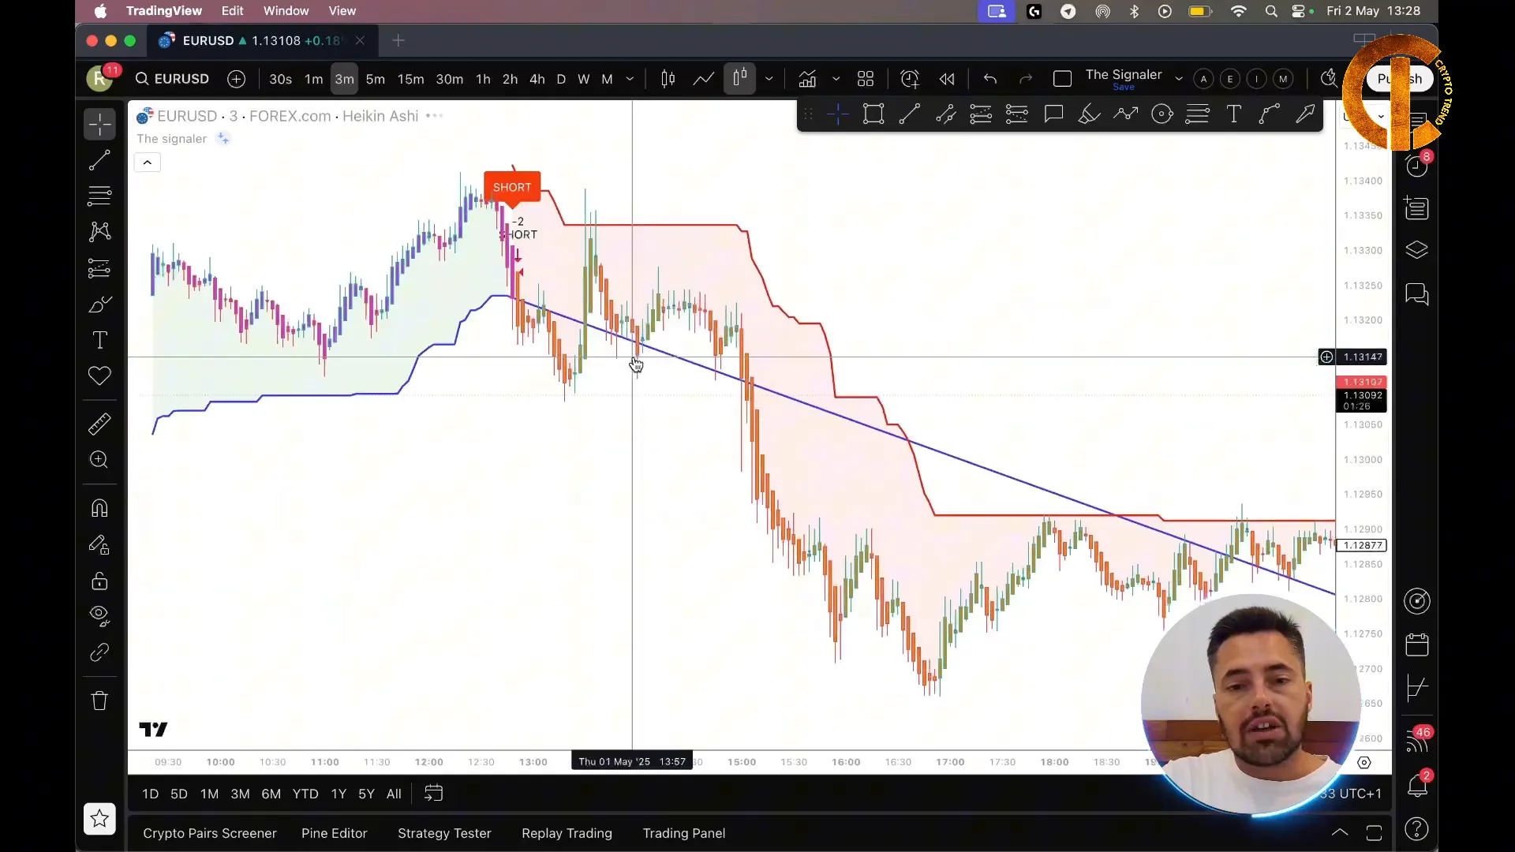Open the forecasting and measurement tools
Viewport: 1515px width, 852px height.
click(x=99, y=268)
